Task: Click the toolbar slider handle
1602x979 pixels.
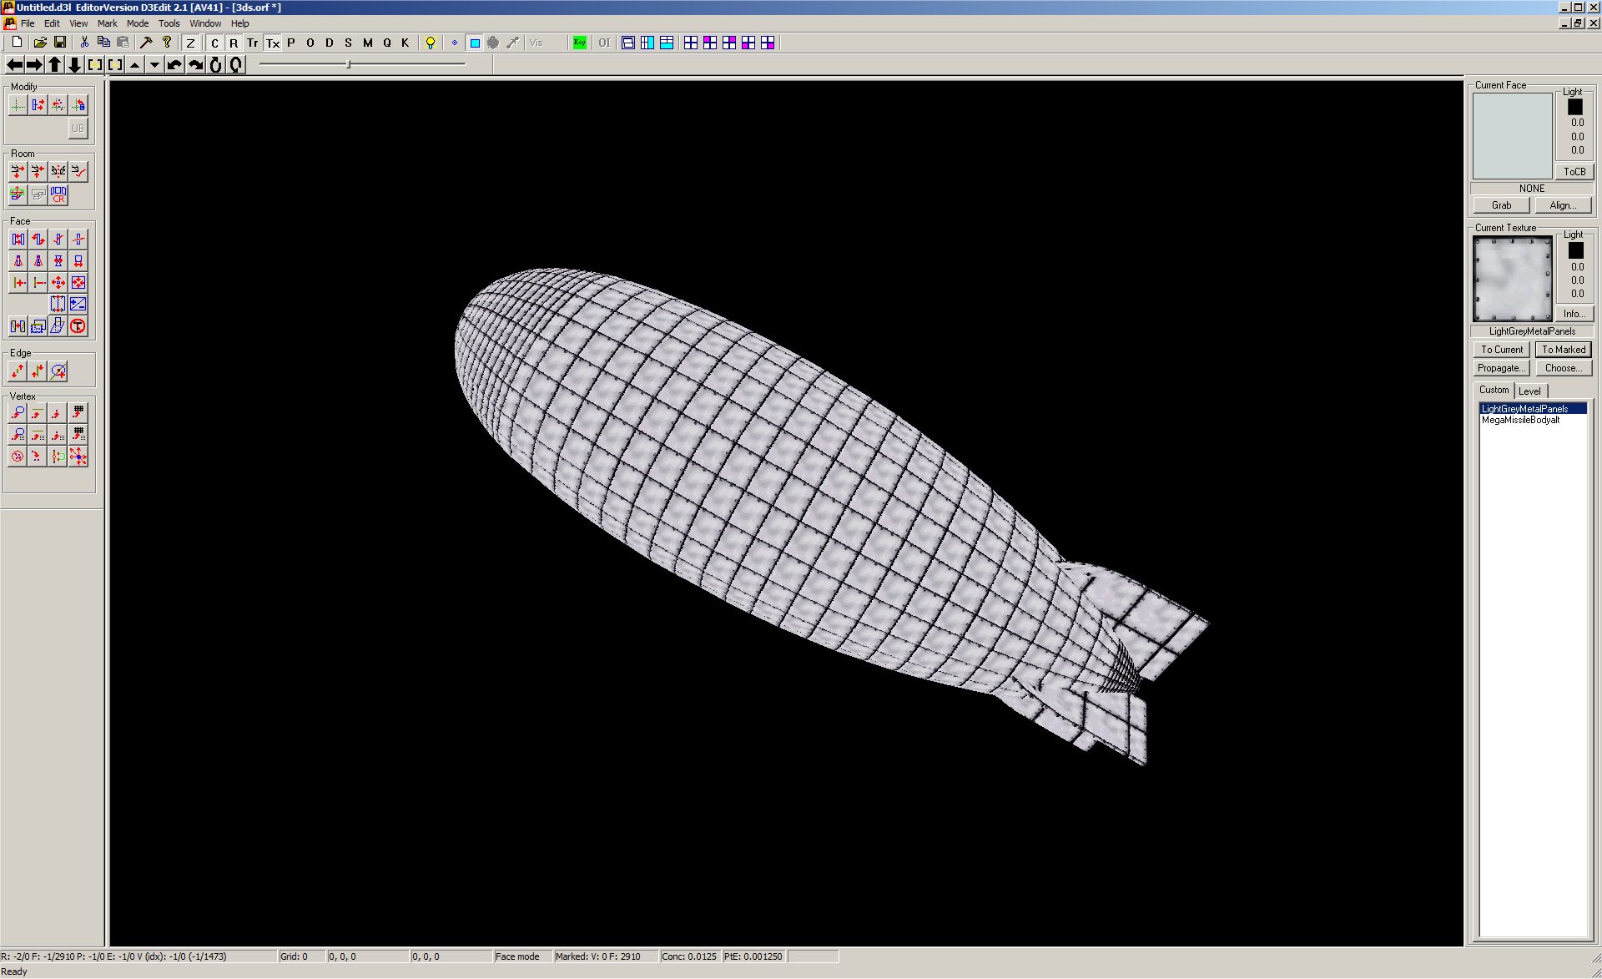Action: (x=348, y=64)
